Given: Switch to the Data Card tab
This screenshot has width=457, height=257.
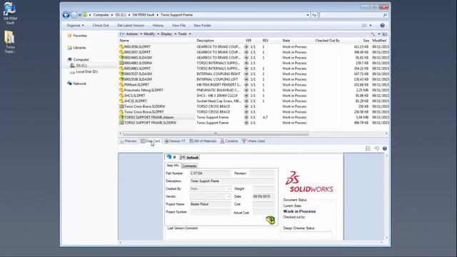Looking at the screenshot, I should pos(151,141).
